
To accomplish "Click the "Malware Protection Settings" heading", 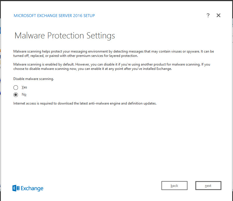I will (65, 36).
